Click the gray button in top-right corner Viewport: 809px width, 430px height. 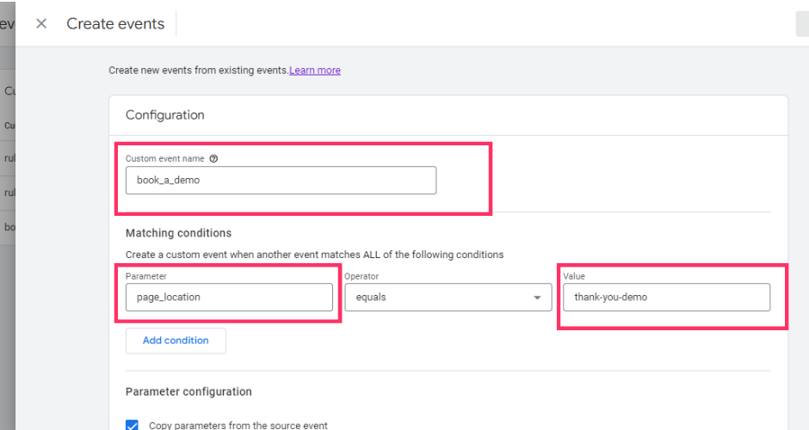point(802,24)
